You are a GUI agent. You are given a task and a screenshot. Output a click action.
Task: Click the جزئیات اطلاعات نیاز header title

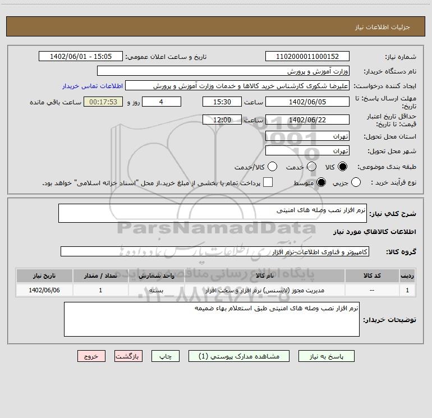(383, 27)
